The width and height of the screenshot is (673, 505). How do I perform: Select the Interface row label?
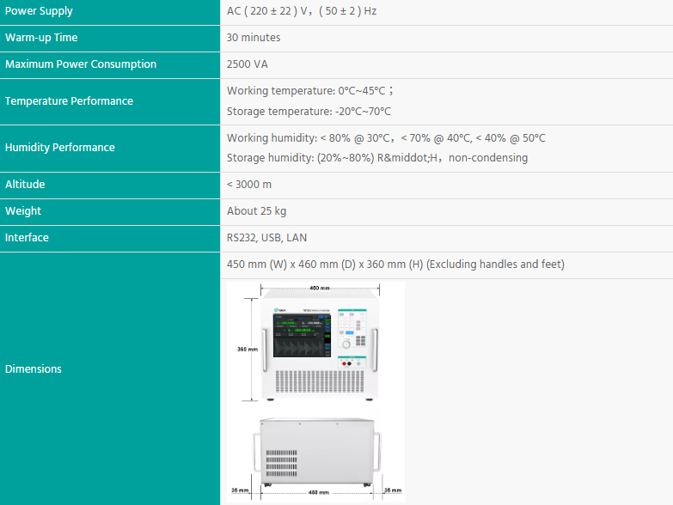tap(28, 238)
